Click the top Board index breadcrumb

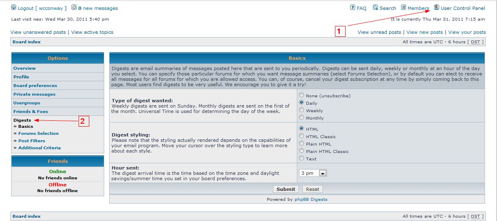tap(26, 42)
